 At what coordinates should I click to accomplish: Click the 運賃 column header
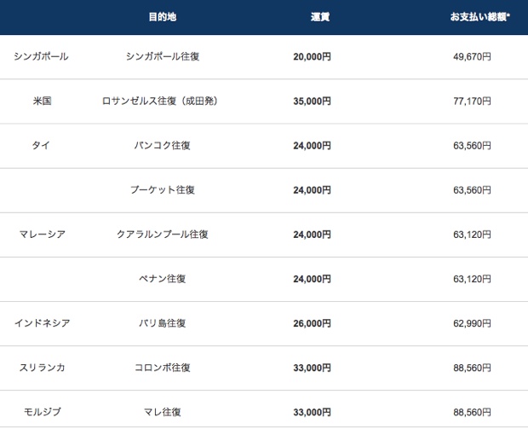tap(320, 17)
